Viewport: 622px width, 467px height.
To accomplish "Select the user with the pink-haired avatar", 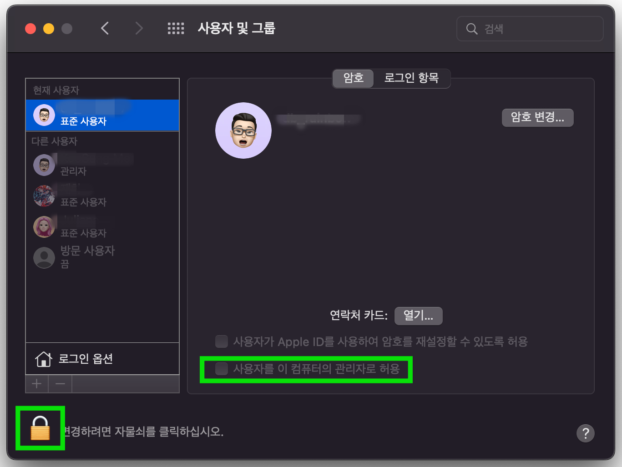I will point(102,227).
